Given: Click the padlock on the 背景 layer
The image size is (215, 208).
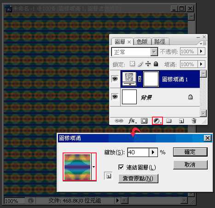Looking at the screenshot, I should [190, 97].
